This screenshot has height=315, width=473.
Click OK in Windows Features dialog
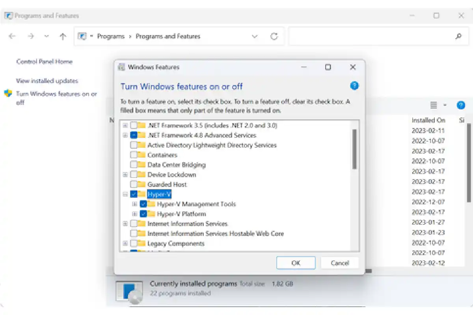(x=296, y=263)
